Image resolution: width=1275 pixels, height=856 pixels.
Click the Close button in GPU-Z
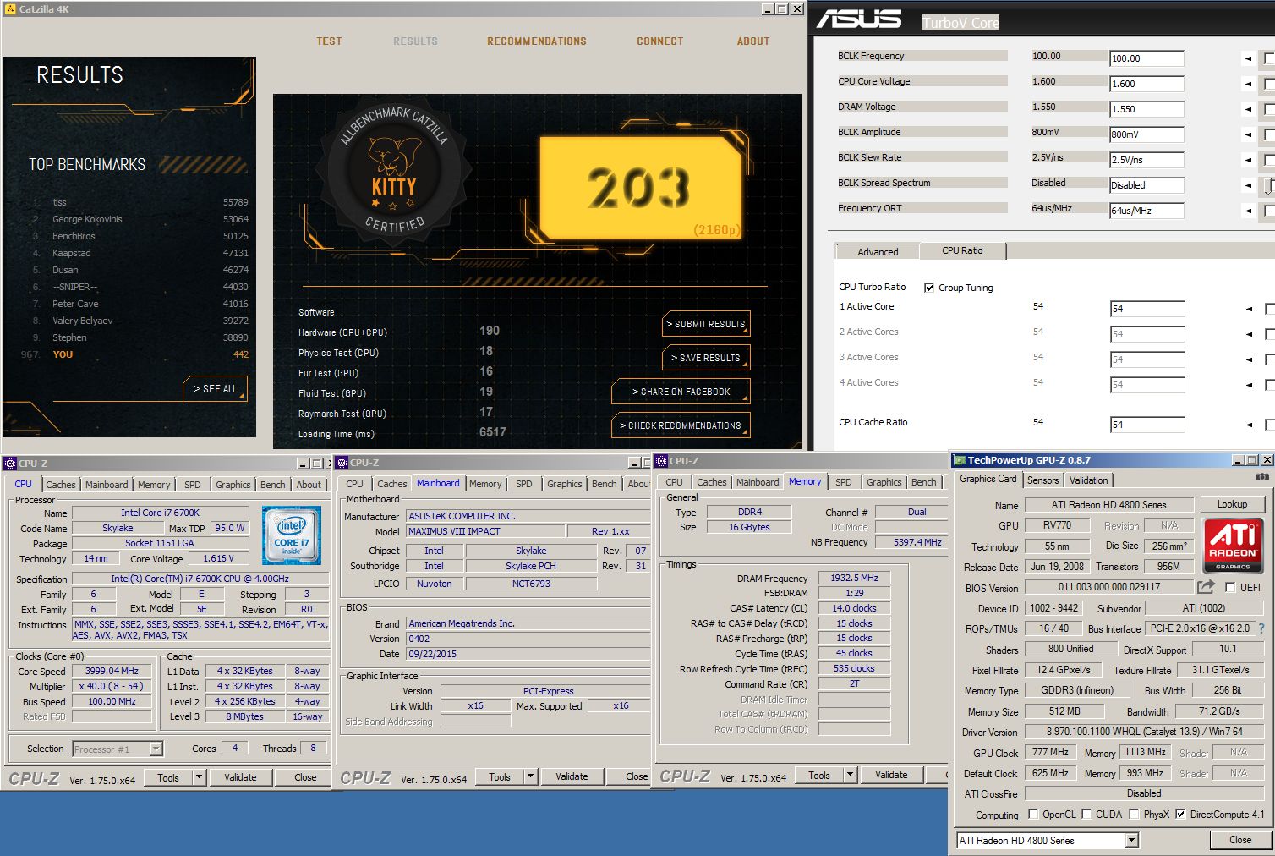tap(1240, 840)
